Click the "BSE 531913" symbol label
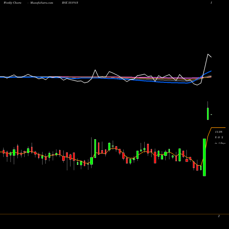The image size is (229, 229). 70,3
